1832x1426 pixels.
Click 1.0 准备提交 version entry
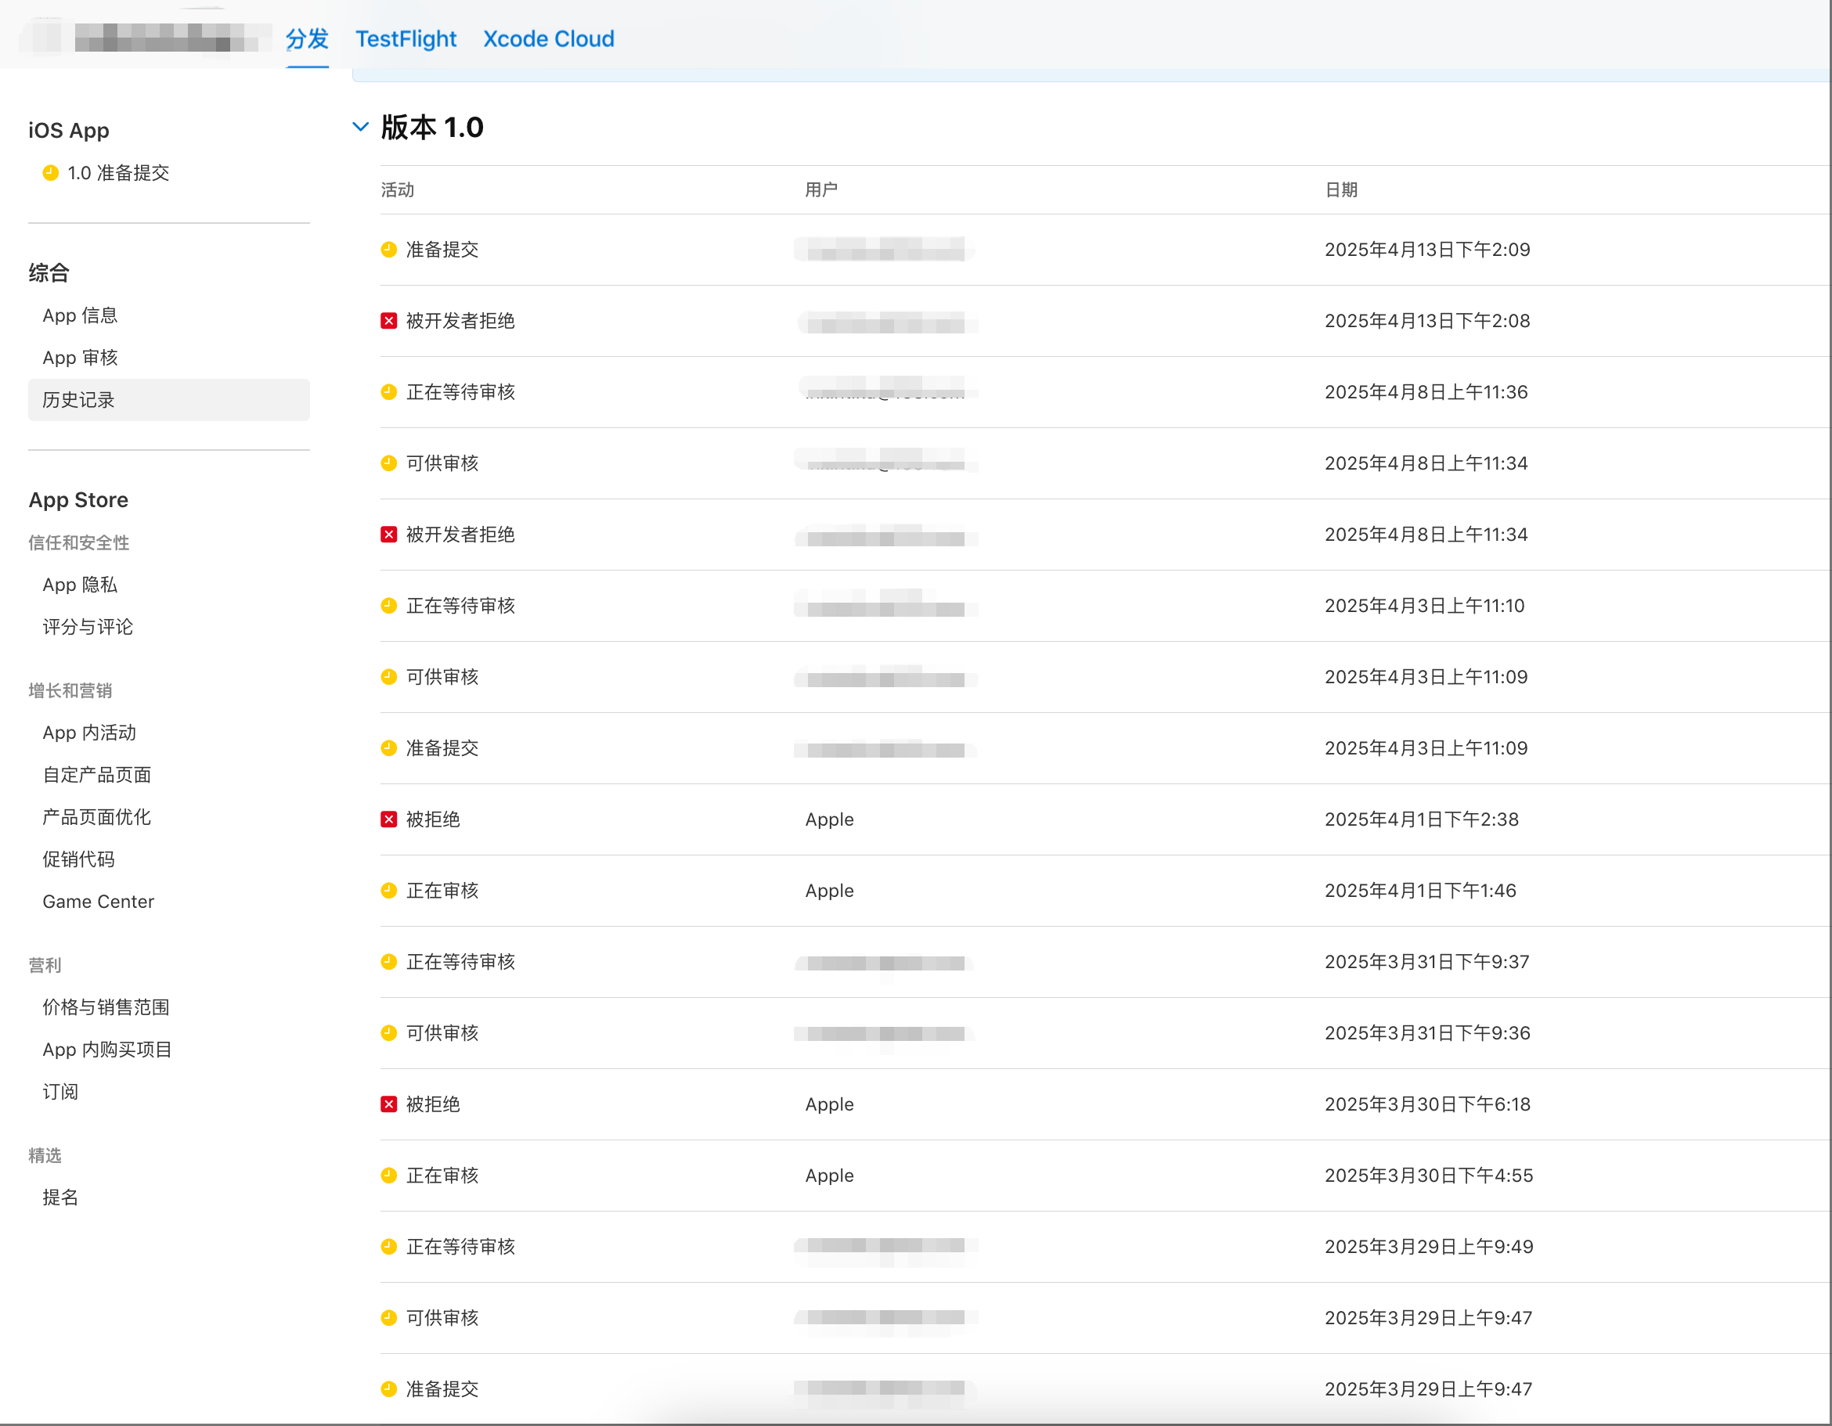(x=118, y=173)
